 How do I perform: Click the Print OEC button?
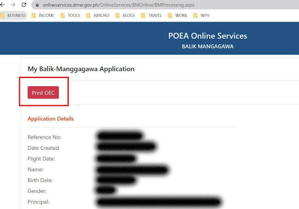43,93
